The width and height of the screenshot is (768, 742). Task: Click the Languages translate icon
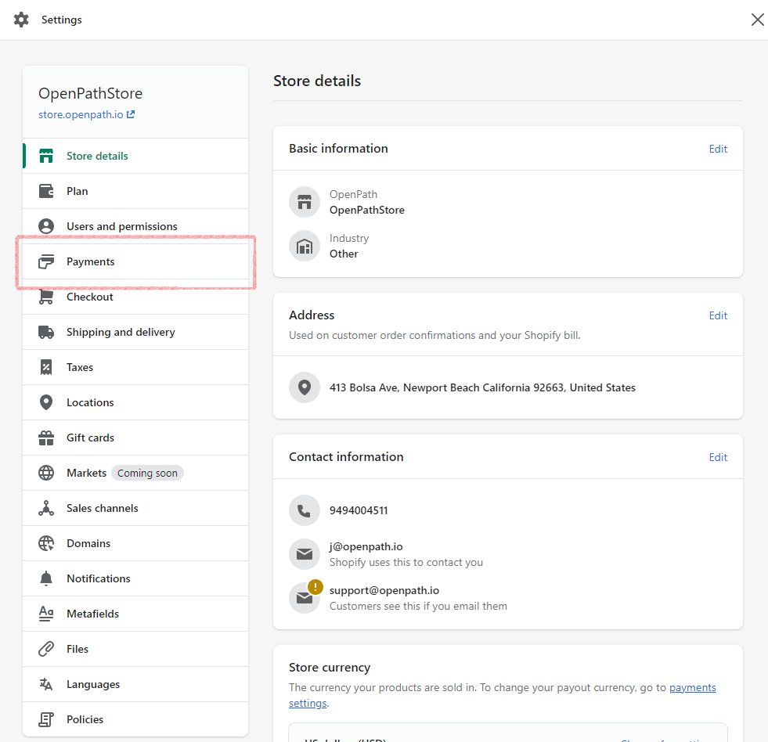point(46,685)
